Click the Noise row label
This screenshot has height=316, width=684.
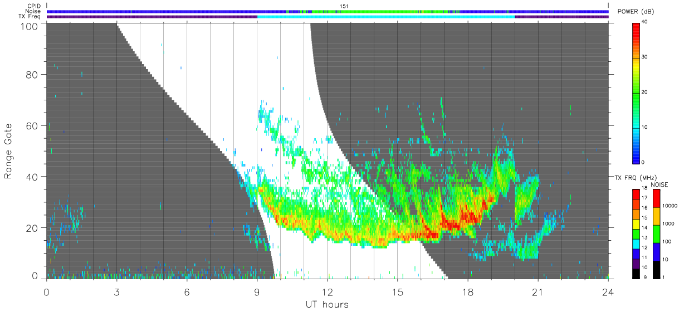coord(34,11)
